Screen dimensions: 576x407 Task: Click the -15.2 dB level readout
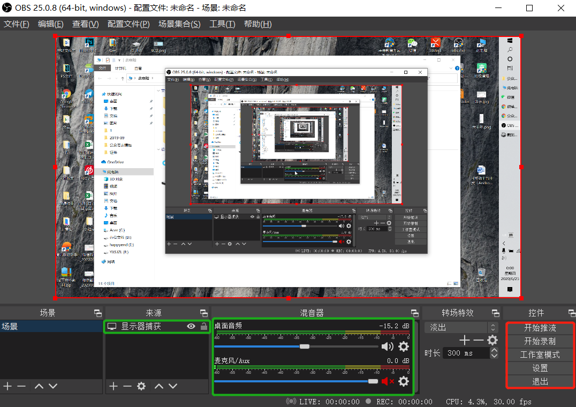pyautogui.click(x=394, y=326)
